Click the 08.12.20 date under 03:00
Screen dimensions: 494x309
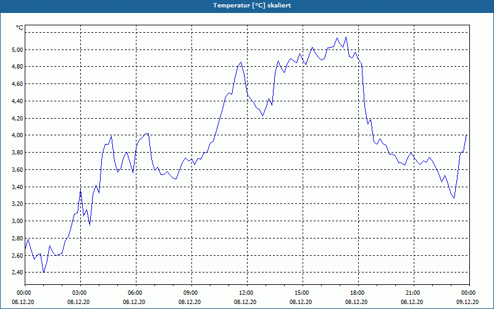[x=78, y=302]
